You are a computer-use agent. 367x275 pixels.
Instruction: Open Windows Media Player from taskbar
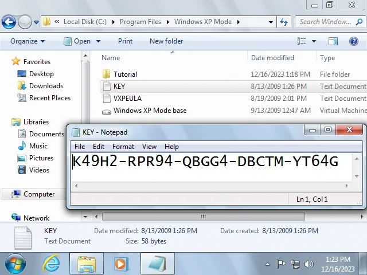point(122,264)
